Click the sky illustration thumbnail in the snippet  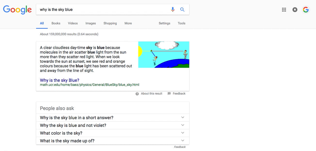pyautogui.click(x=164, y=55)
